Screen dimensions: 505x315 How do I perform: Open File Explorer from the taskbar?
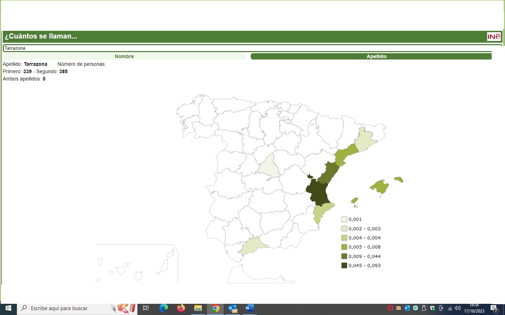[x=198, y=308]
